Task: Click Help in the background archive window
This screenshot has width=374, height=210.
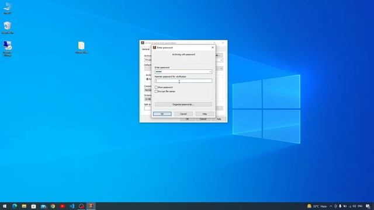Action: click(219, 119)
